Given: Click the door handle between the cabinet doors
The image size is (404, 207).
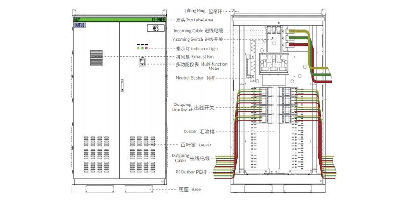Looking at the screenshot, I should pyautogui.click(x=122, y=85).
